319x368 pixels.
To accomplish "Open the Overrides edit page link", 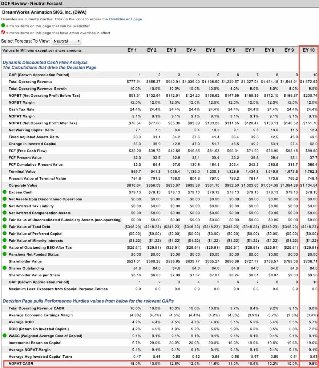I will click(x=126, y=19).
